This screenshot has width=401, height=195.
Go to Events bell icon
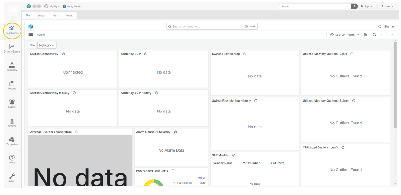tap(12, 104)
